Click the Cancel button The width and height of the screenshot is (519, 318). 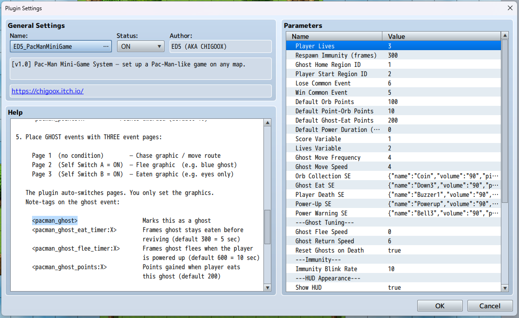click(x=490, y=306)
